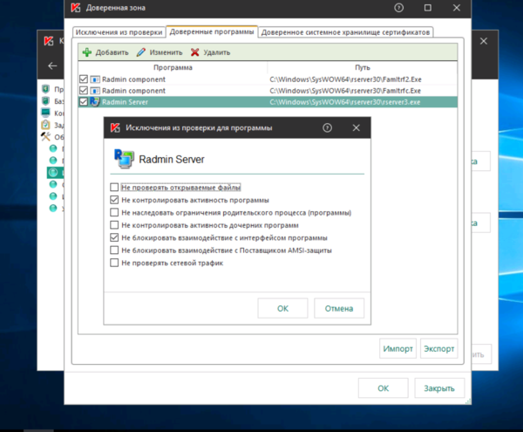This screenshot has width=523, height=432.
Task: Click shield icon next to Пр in sidebar
Action: point(45,89)
